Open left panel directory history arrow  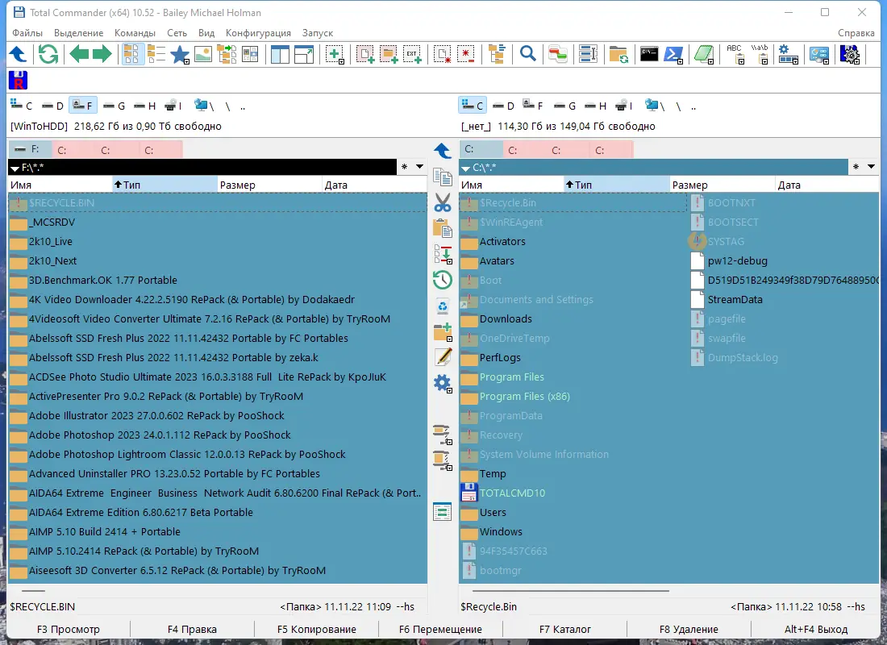419,167
